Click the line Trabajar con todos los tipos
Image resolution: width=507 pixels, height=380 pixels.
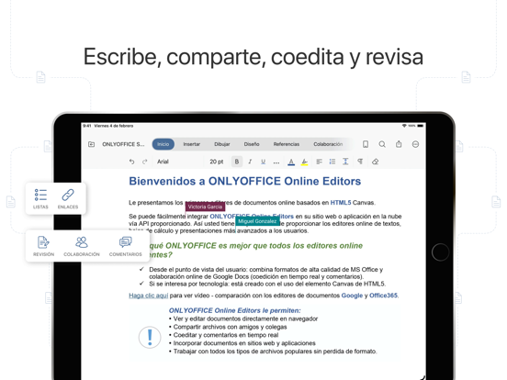(275, 352)
